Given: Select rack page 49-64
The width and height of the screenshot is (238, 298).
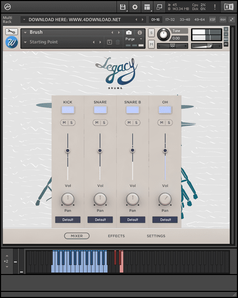Looking at the screenshot, I should 199,19.
